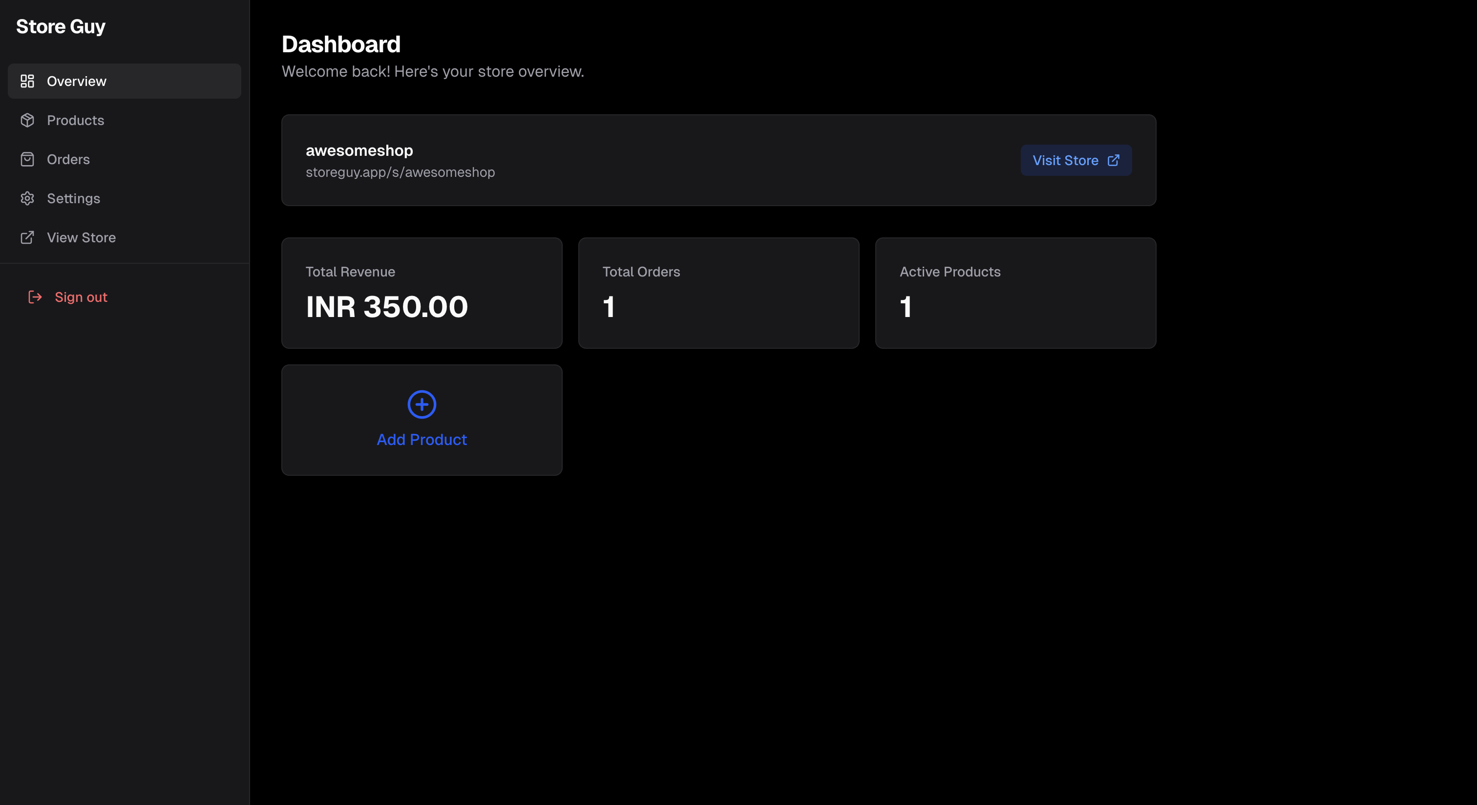Open the Overview menu item
1477x805 pixels.
point(76,82)
